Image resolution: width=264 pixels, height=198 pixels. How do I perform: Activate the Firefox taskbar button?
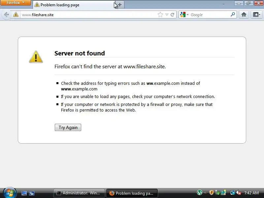[x=132, y=193]
